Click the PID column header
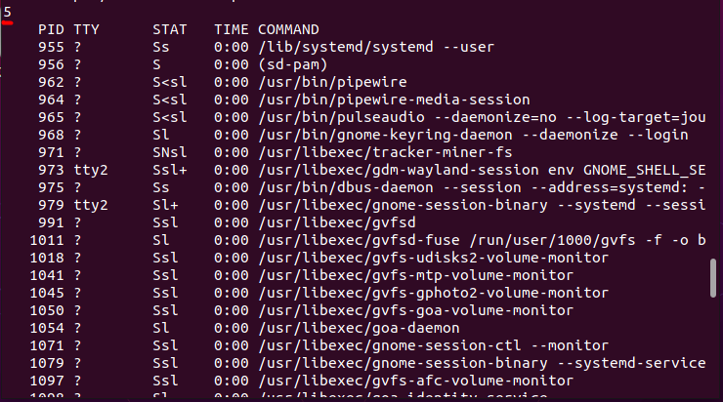 pyautogui.click(x=51, y=30)
